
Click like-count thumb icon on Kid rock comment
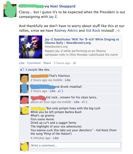pos(84,102)
